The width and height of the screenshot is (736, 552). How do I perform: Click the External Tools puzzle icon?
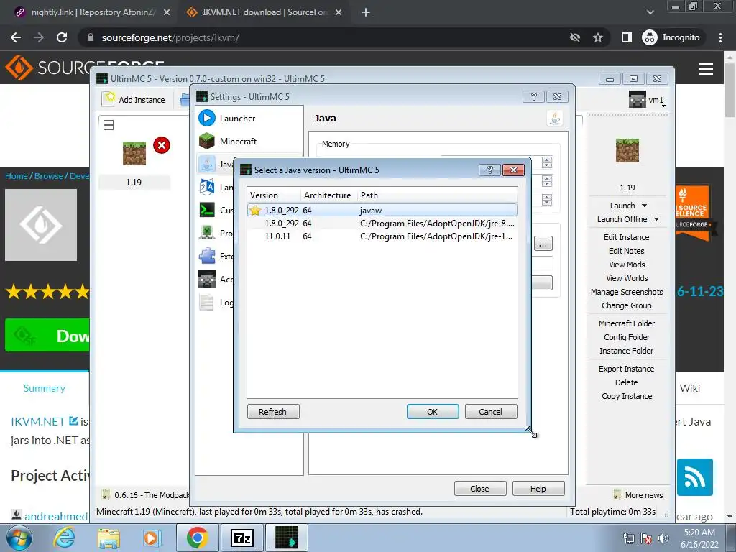tap(207, 256)
